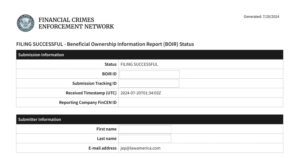Viewport: 299px width, 158px height.
Task: Click the E-mail address label
Action: (101, 148)
